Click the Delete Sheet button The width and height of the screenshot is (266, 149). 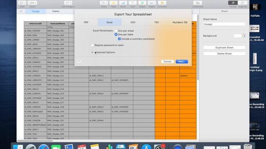pyautogui.click(x=224, y=53)
